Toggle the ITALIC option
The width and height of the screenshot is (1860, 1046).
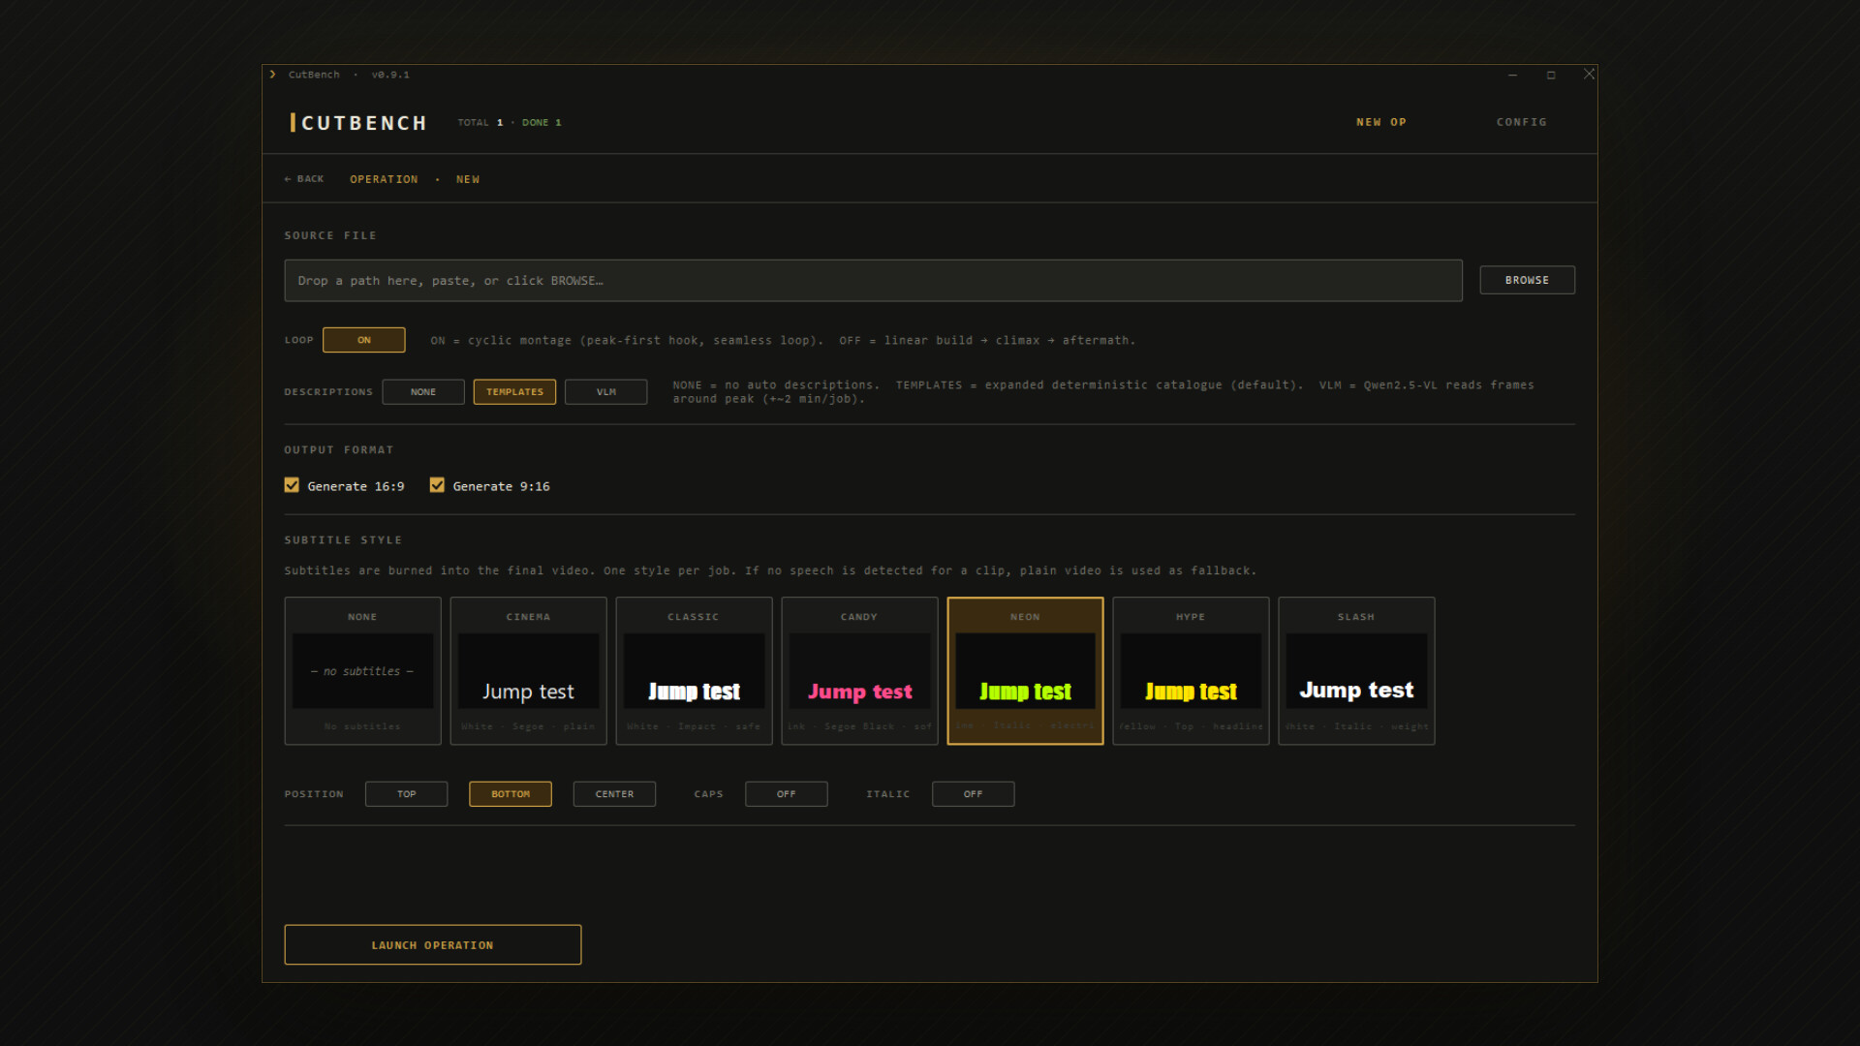click(973, 794)
